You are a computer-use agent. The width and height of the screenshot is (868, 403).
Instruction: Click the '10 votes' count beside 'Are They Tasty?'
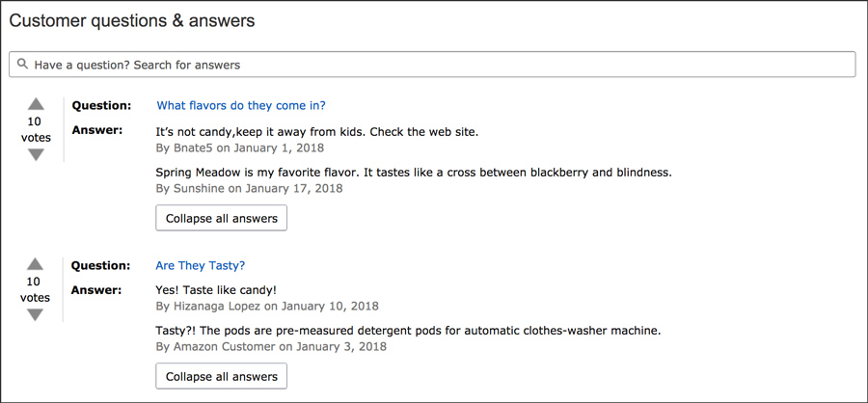point(35,289)
